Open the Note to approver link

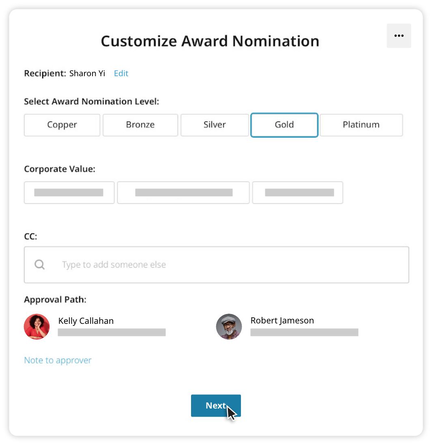pyautogui.click(x=58, y=360)
